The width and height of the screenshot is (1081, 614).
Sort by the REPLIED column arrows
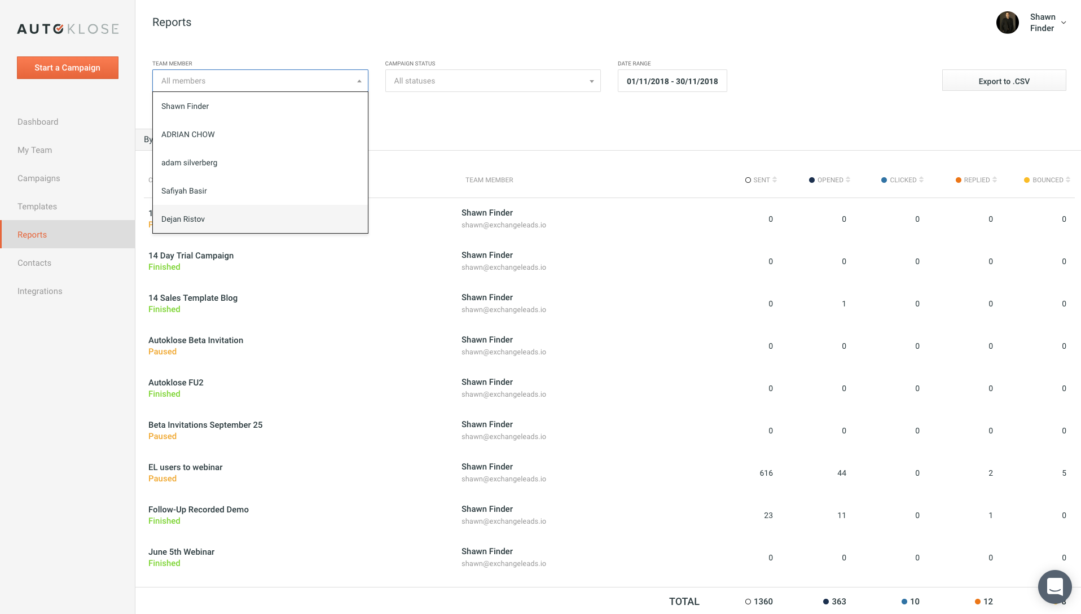click(995, 180)
